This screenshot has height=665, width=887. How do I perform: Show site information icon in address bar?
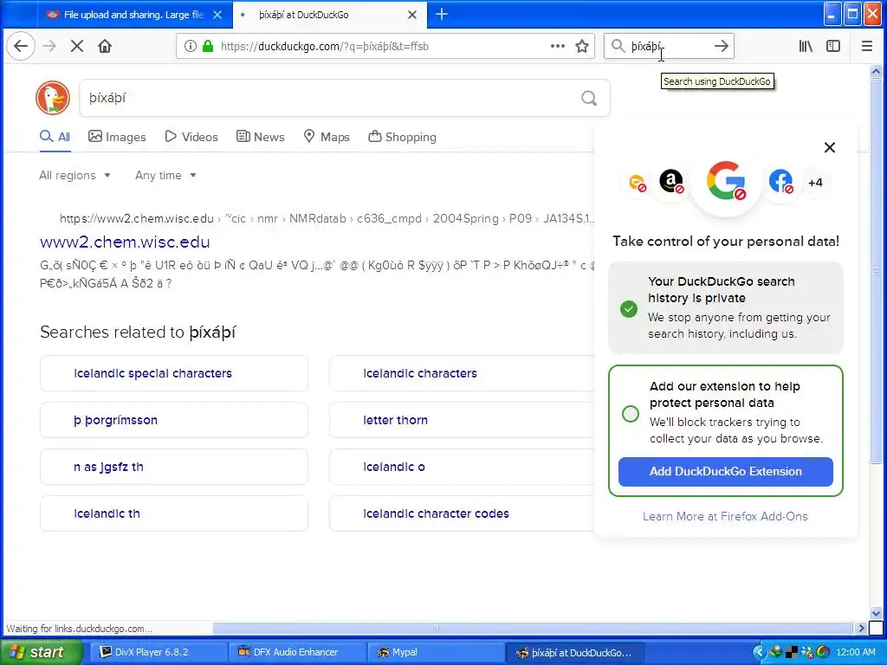point(191,47)
